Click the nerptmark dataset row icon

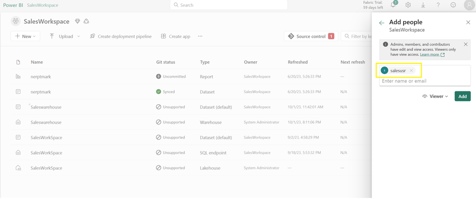(x=18, y=91)
